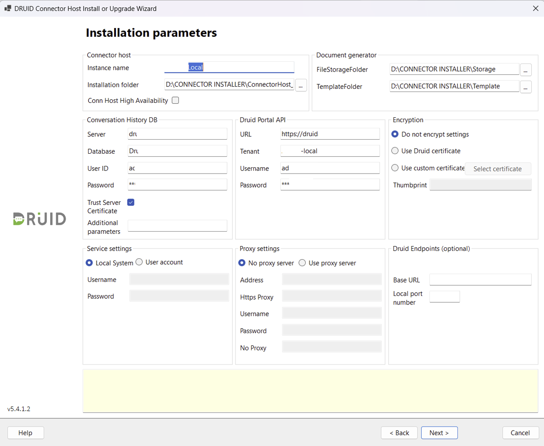The height and width of the screenshot is (446, 544).
Task: Browse for the TemplateFolder path
Action: 525,87
